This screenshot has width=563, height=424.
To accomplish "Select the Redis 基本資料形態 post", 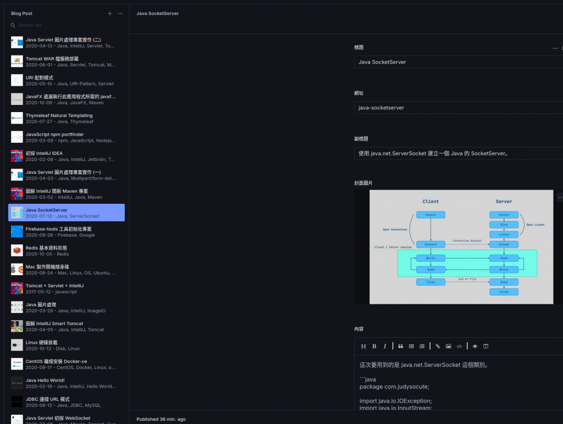I will pyautogui.click(x=67, y=251).
